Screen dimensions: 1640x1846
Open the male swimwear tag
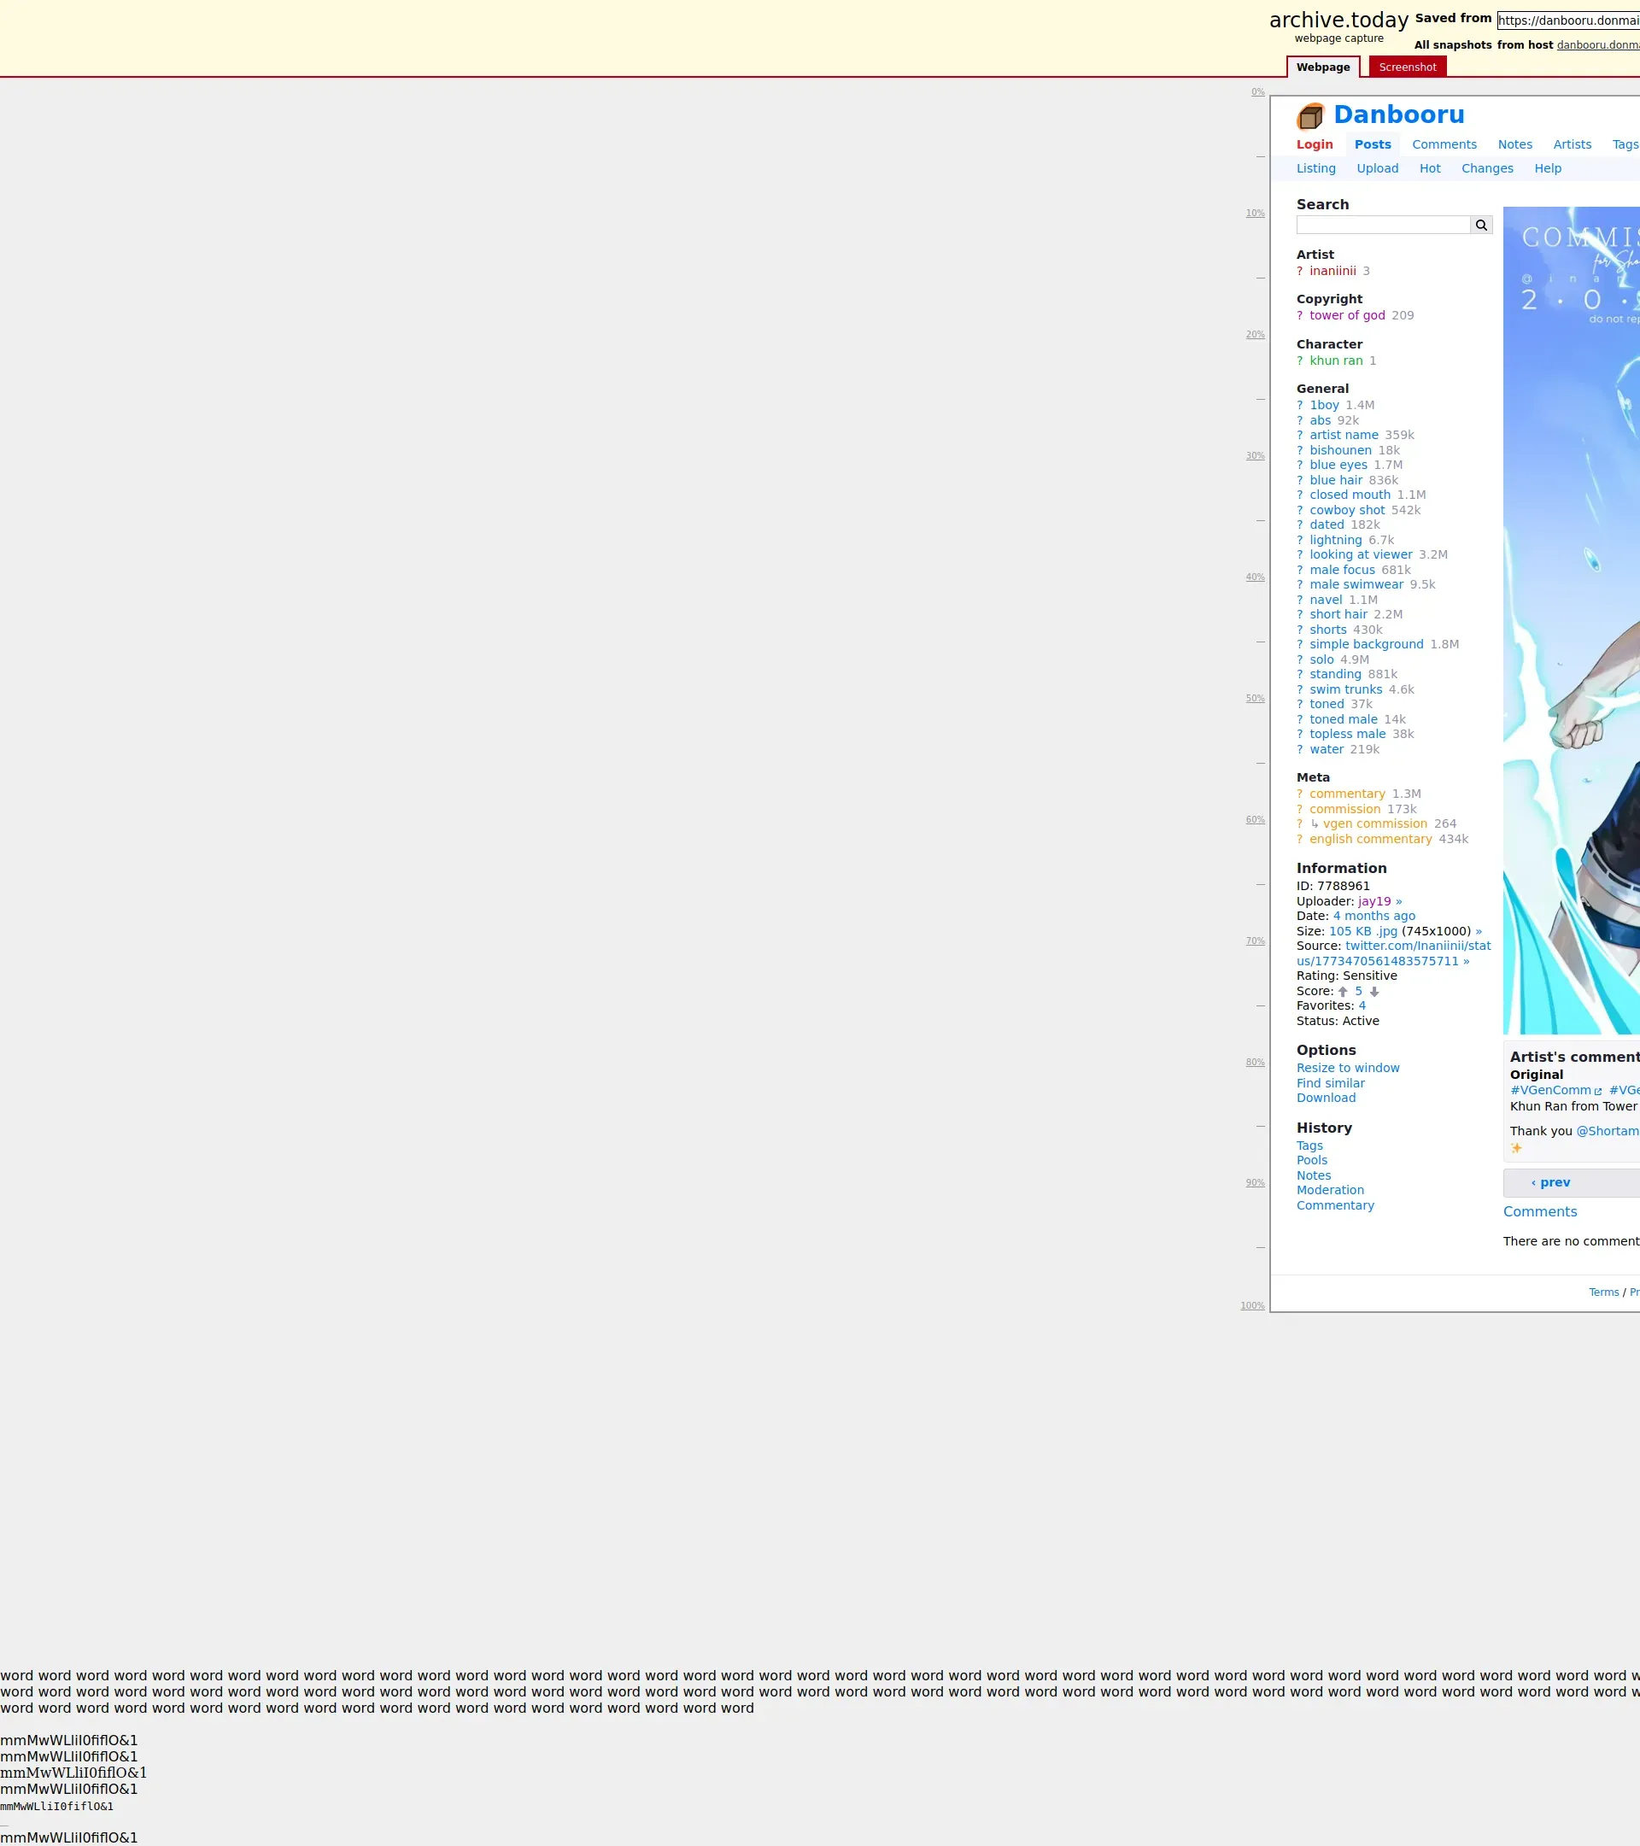tap(1356, 584)
